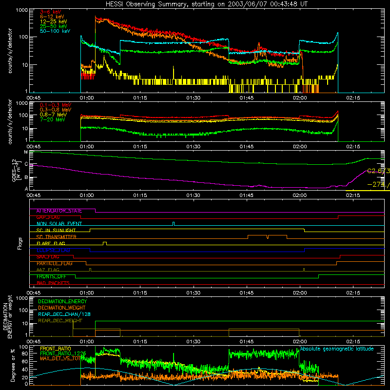This screenshot has height=390, width=390.
Task: Click the 01:00 tick label under the GOES panel
Action: (87, 195)
